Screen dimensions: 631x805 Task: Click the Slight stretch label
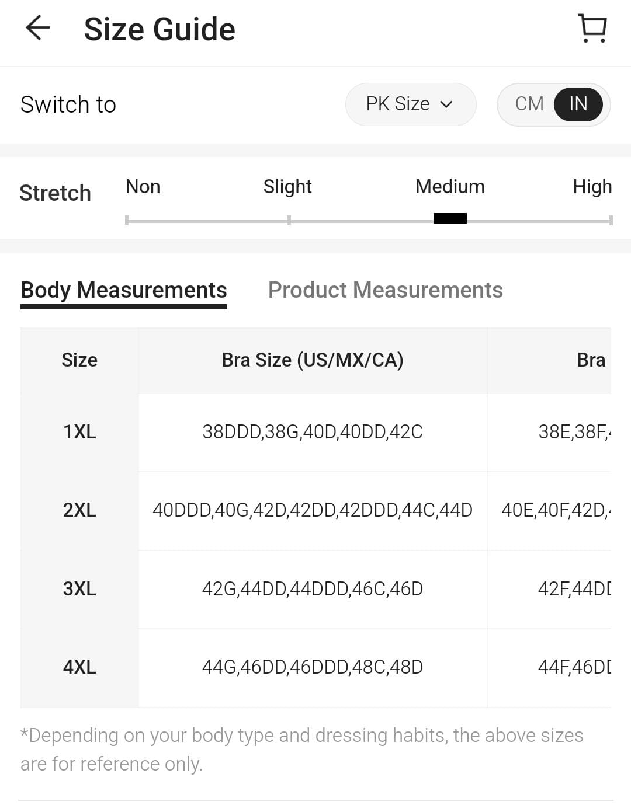coord(287,187)
